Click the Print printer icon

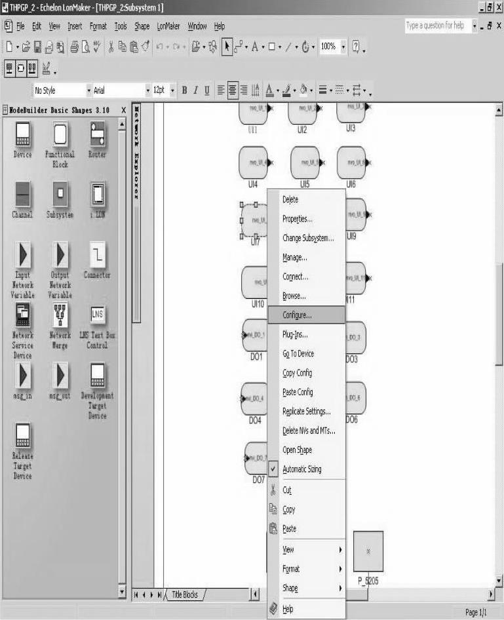[74, 47]
